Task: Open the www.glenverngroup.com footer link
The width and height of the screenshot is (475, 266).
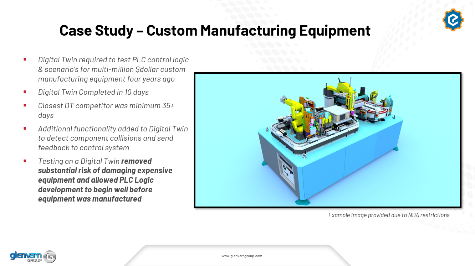Action: pos(242,256)
